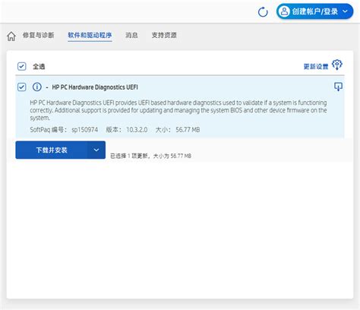Click the 全选 label text

pos(39,67)
